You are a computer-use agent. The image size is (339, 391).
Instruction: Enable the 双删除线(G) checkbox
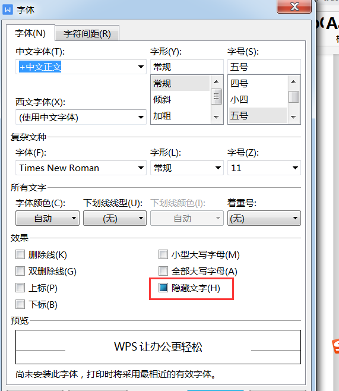tap(20, 271)
